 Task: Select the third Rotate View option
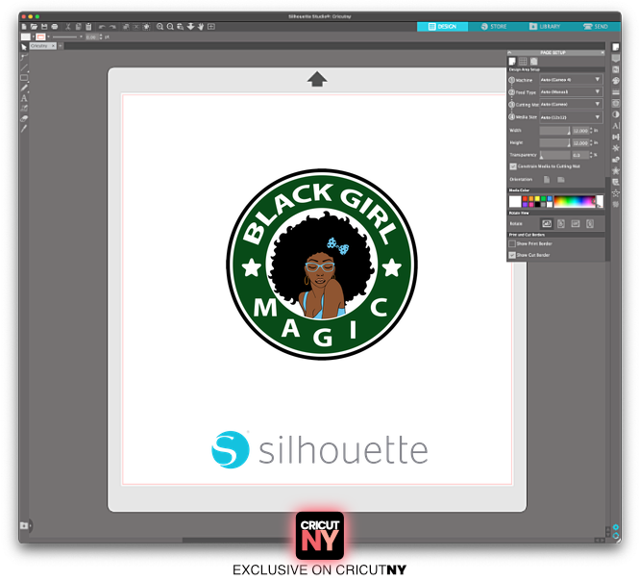pyautogui.click(x=576, y=223)
